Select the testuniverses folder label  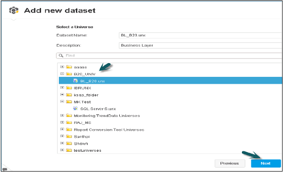(x=88, y=150)
